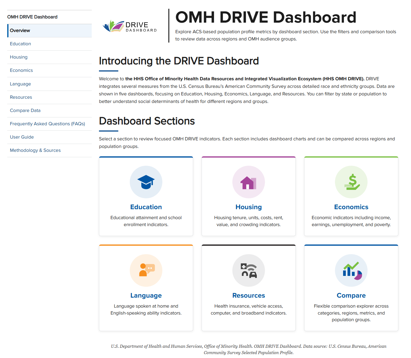Click the 'Introducing the DRIVE Dashboard' heading
Screen dimensions: 411x358
click(x=179, y=61)
